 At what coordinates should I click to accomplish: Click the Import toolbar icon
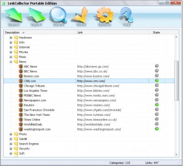tap(14, 17)
